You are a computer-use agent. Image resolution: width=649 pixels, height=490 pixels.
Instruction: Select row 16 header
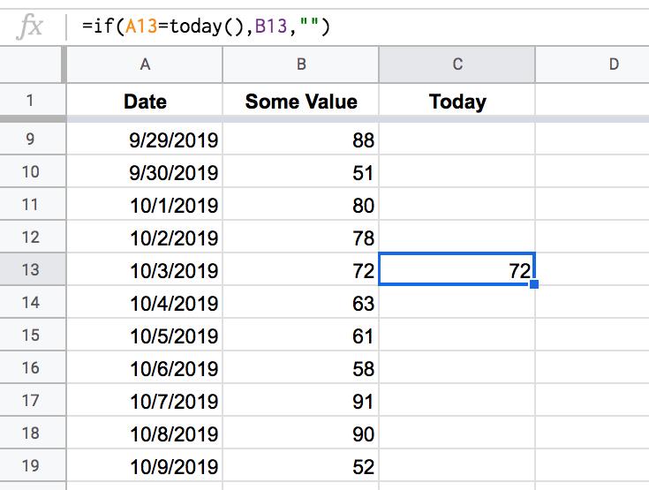point(33,367)
